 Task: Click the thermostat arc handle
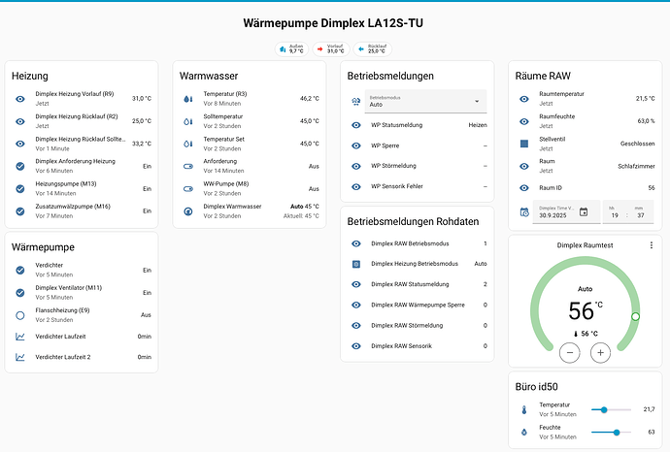pos(635,317)
